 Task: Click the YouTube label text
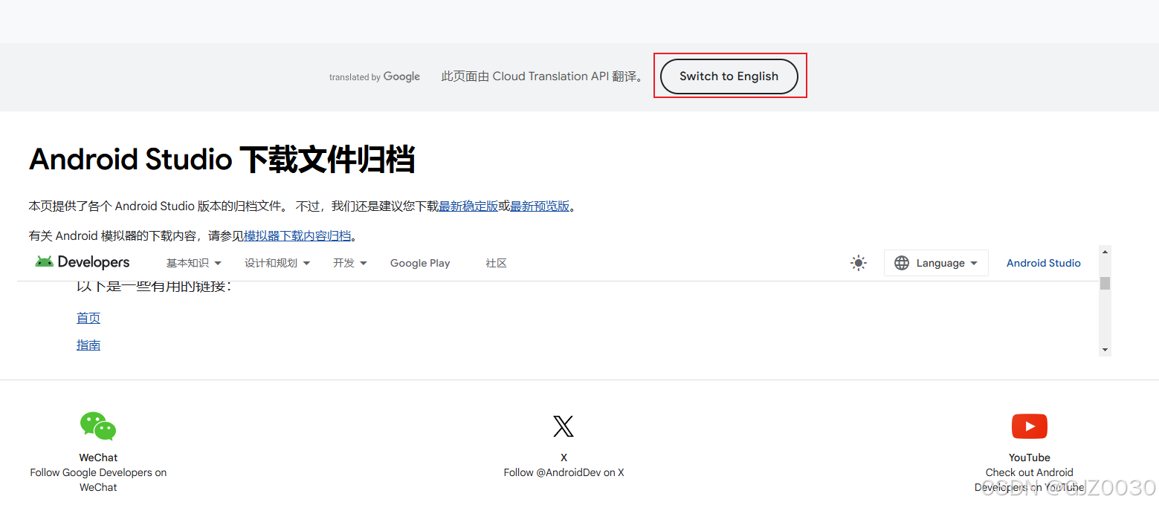click(x=1030, y=457)
